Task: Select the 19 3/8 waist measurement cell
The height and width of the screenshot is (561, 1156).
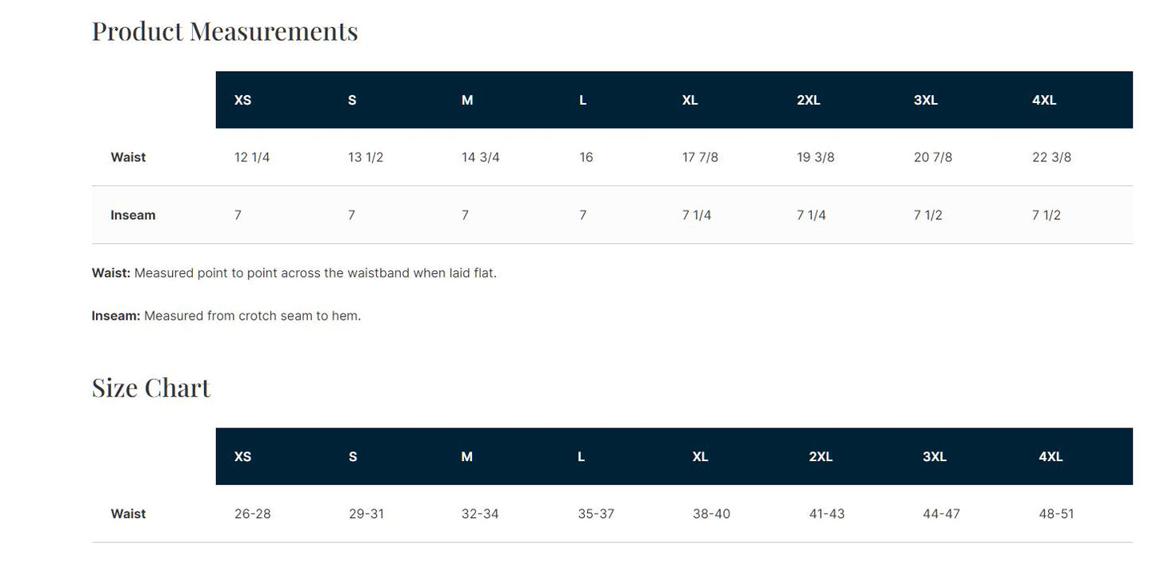Action: 815,157
